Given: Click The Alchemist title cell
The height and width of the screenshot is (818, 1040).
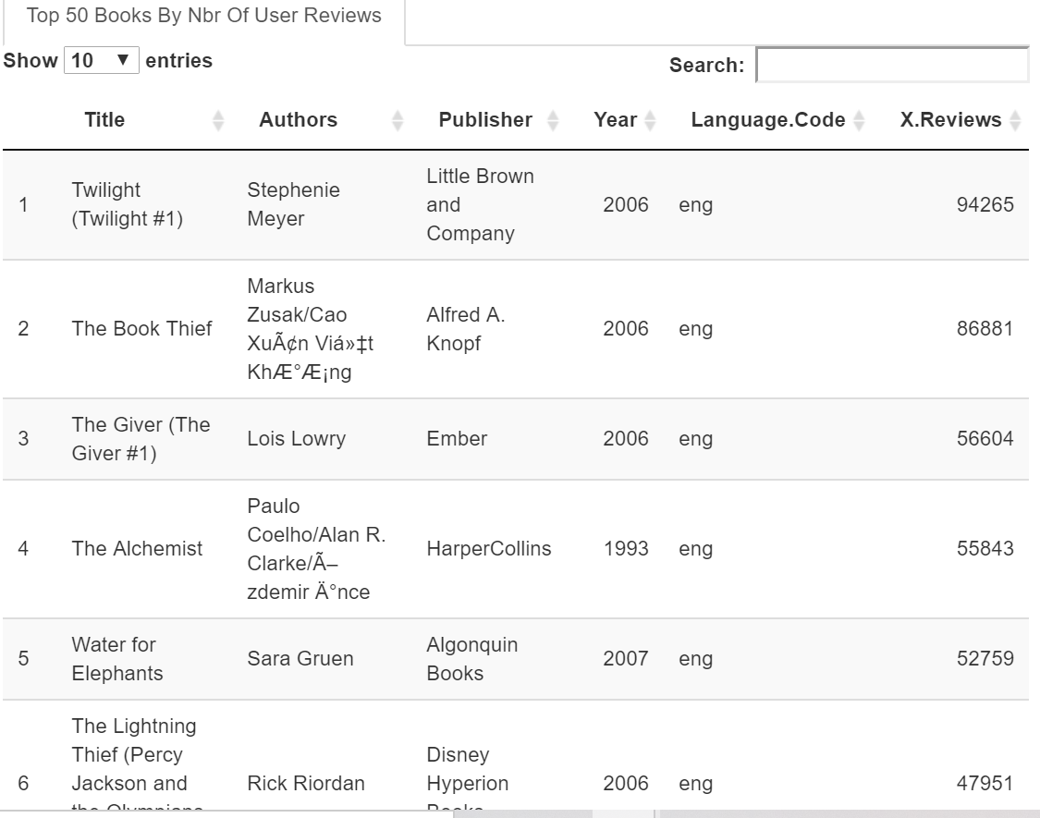Looking at the screenshot, I should pyautogui.click(x=137, y=549).
